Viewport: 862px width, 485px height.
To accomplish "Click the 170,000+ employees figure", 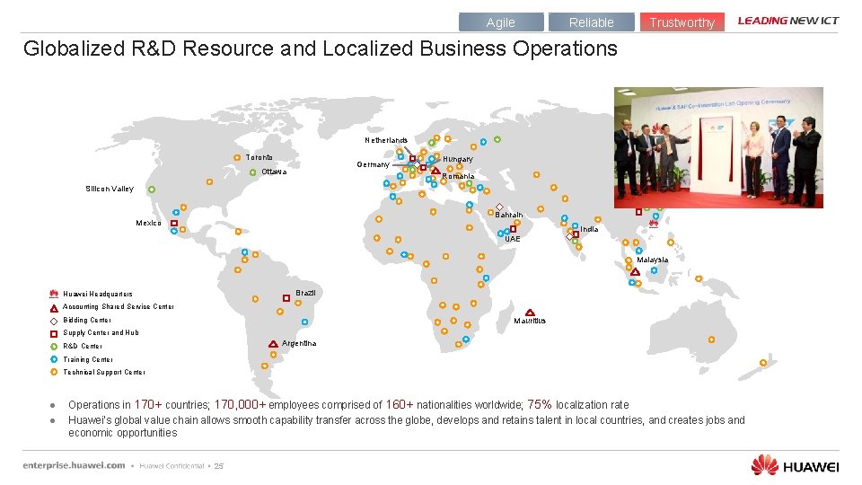I will pos(241,405).
